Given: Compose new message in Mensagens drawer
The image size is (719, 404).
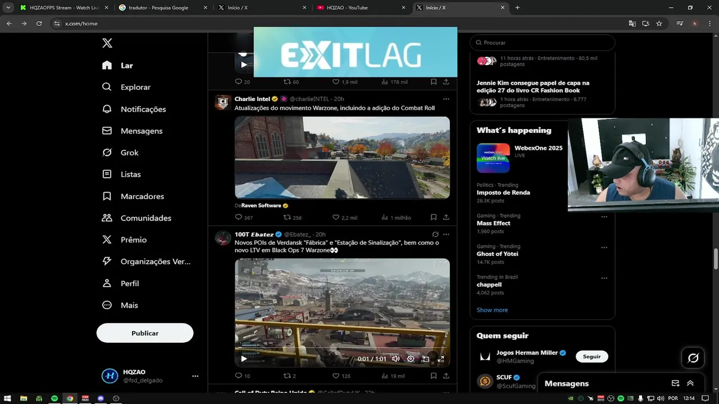Looking at the screenshot, I should (x=676, y=383).
